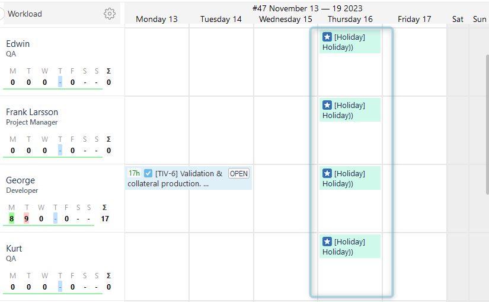The height and width of the screenshot is (302, 489).
Task: Click Frank Larsson's Holiday star icon
Action: pos(327,105)
